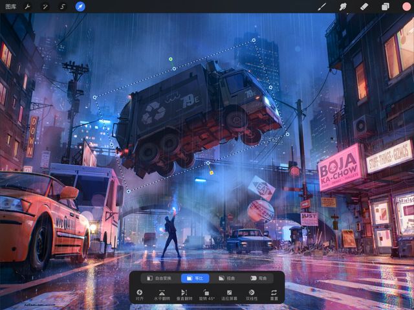Open the Layers panel
The width and height of the screenshot is (414, 310).
point(386,6)
